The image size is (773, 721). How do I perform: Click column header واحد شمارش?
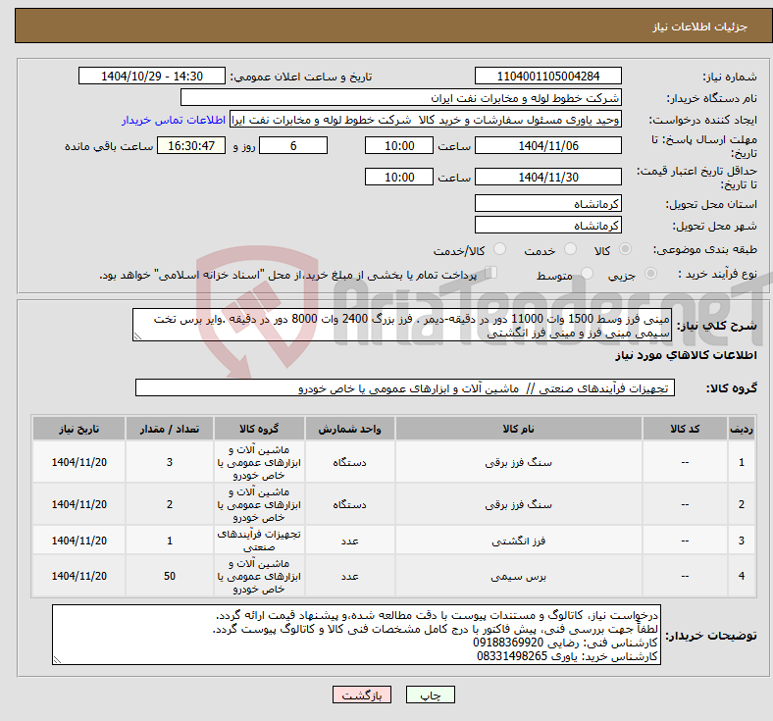(349, 429)
